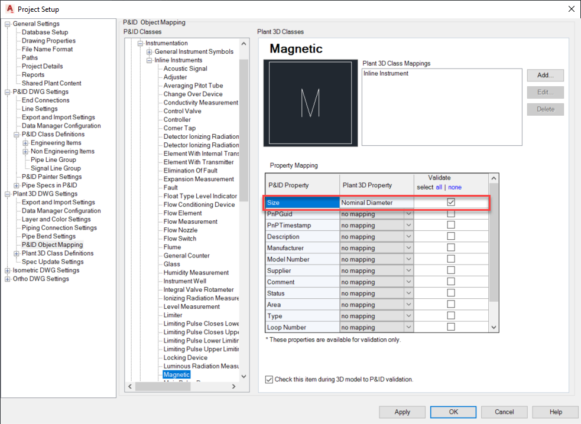
Task: Check the Comment validate box
Action: click(x=451, y=282)
